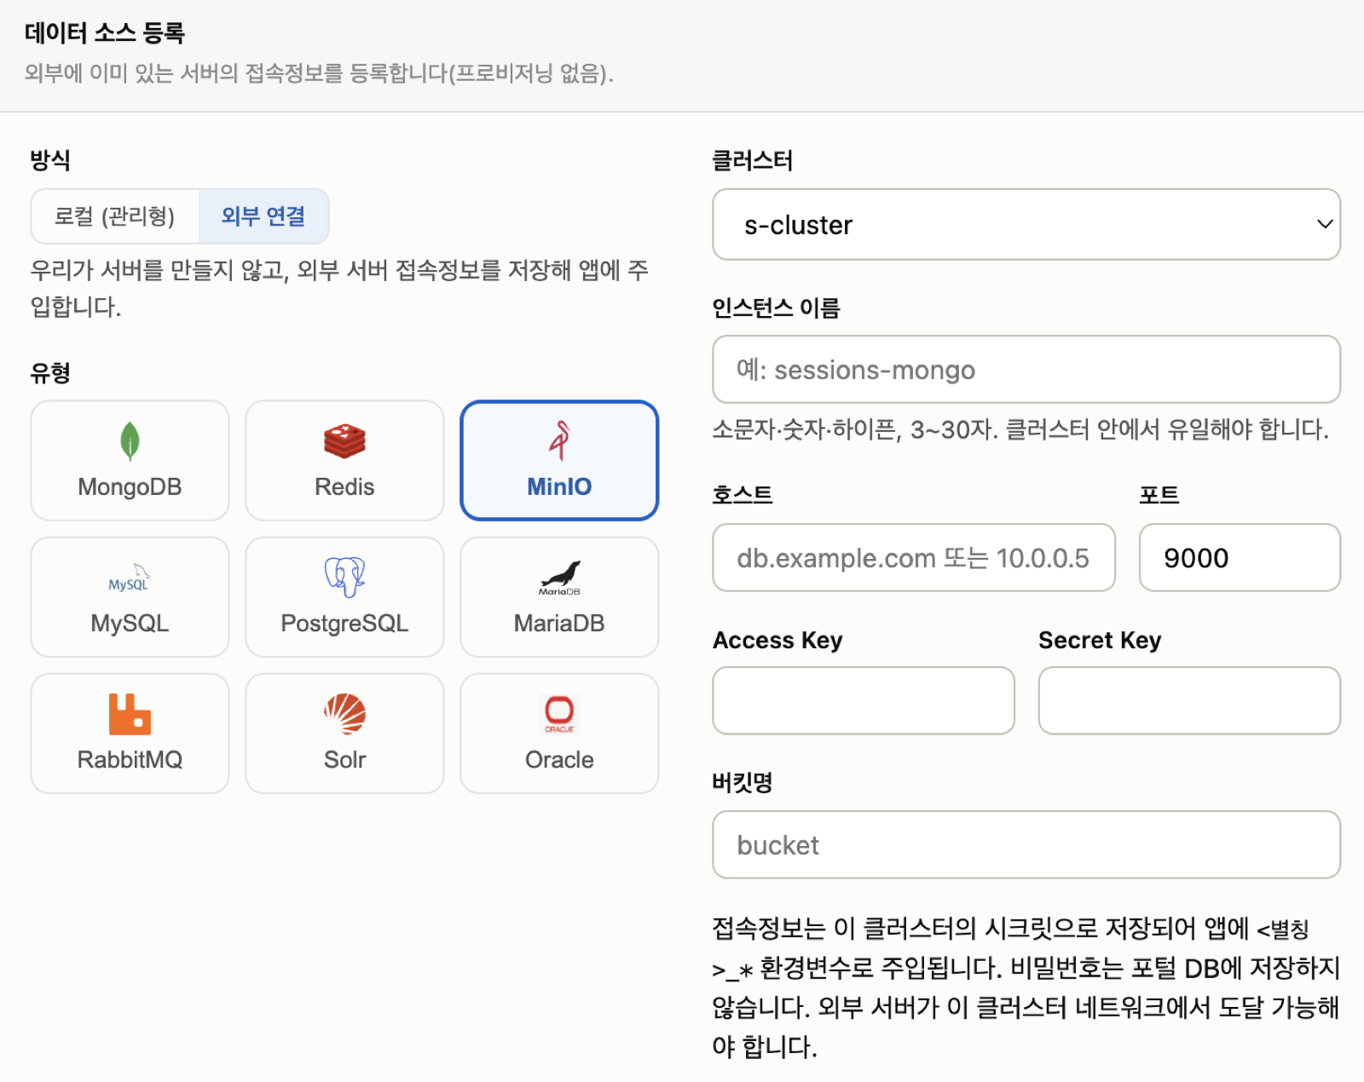The height and width of the screenshot is (1082, 1364).
Task: Select the PostgreSQL elephant icon
Action: click(344, 577)
